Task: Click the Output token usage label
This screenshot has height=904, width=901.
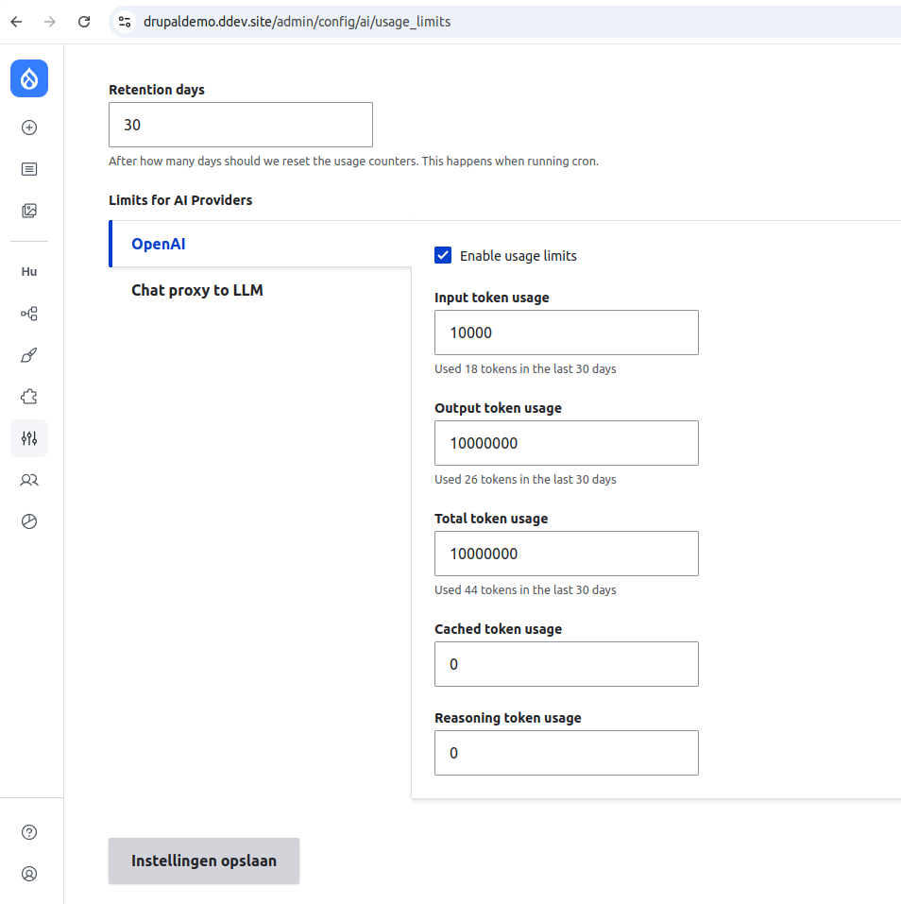Action: (498, 408)
